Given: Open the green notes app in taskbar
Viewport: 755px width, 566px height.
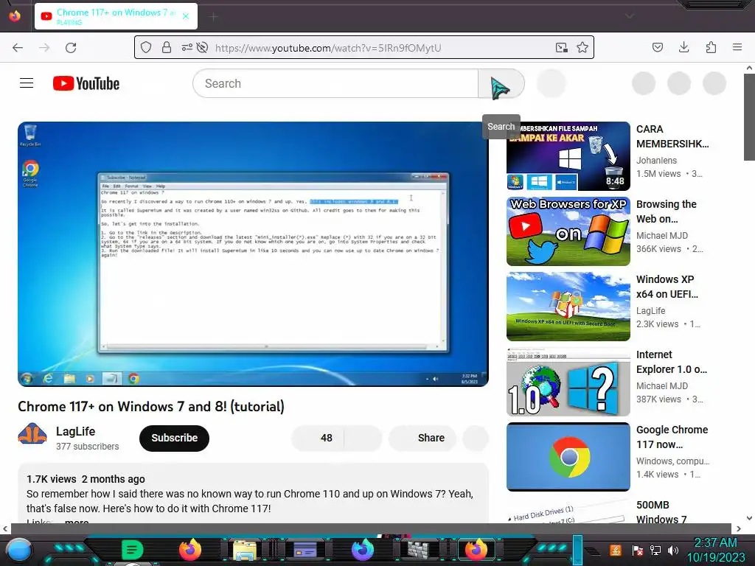Looking at the screenshot, I should (132, 550).
